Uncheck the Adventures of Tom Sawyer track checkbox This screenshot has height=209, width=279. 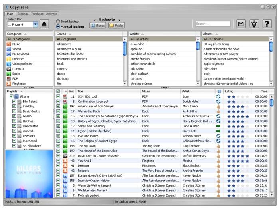(x=58, y=106)
